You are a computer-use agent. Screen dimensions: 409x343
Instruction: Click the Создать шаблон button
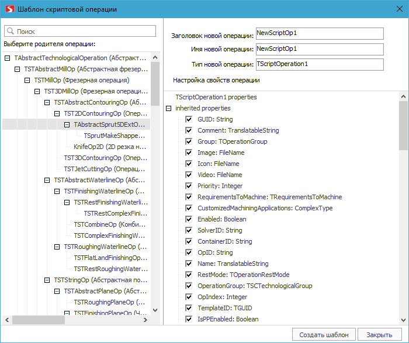pos(324,334)
